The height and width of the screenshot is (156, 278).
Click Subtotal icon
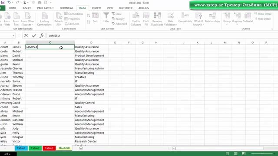(x=248, y=18)
